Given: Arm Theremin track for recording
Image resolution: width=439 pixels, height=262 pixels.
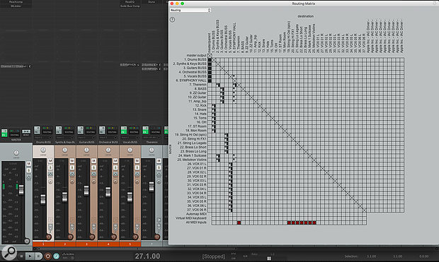Looking at the screenshot, I should click(157, 237).
